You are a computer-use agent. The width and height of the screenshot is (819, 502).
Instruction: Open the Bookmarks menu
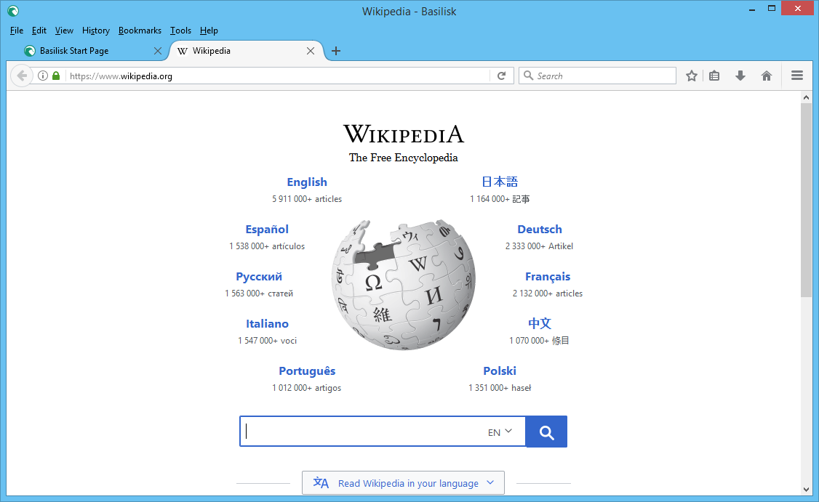[x=140, y=31]
